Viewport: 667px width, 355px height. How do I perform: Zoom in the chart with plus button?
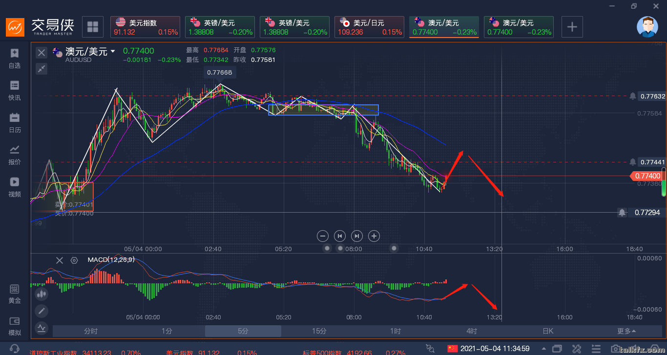pos(374,236)
